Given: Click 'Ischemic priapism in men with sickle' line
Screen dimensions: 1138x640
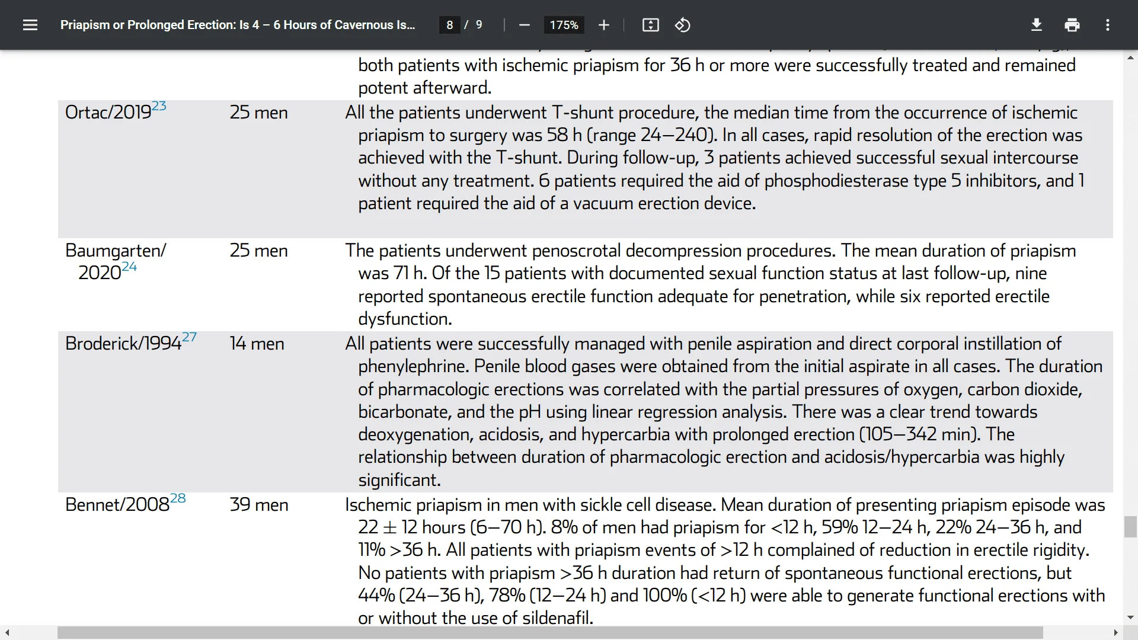Looking at the screenshot, I should click(x=725, y=505).
